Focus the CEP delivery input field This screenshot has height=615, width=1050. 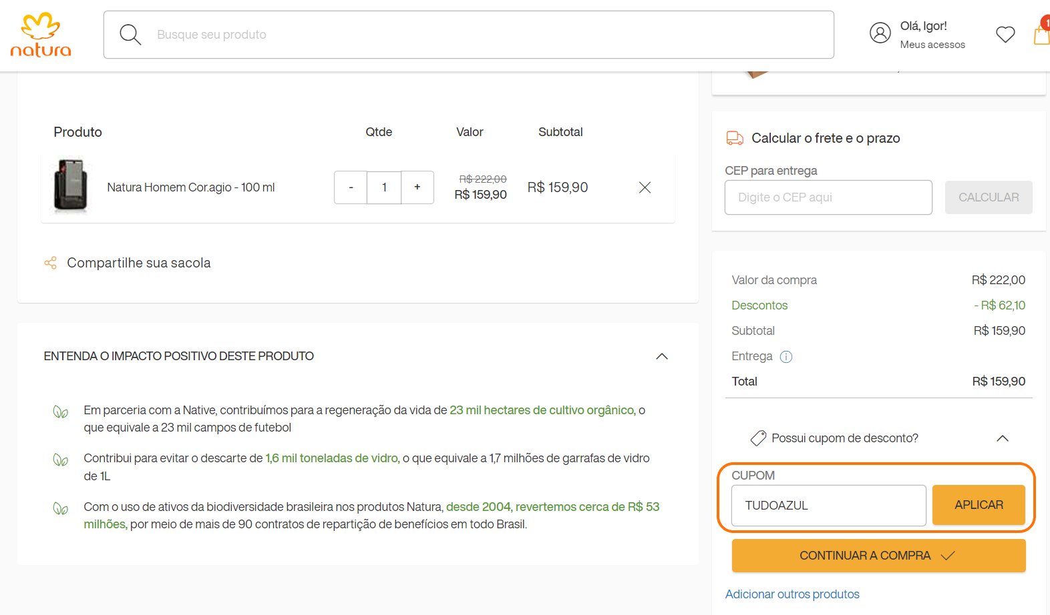click(828, 197)
